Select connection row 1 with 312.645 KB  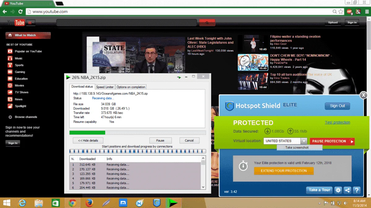[135, 164]
